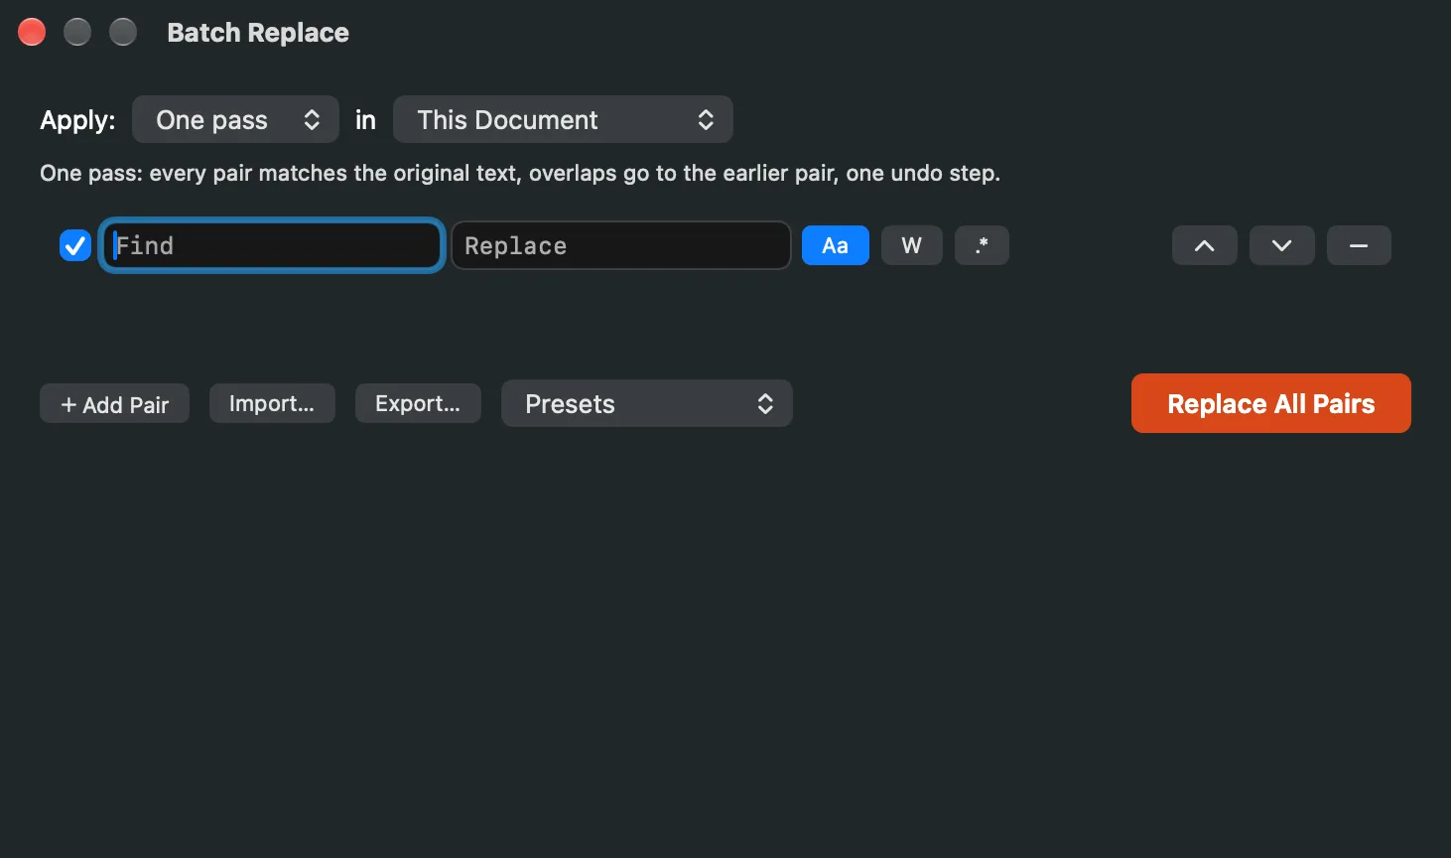Click Replace All Pairs
The height and width of the screenshot is (858, 1451).
(1270, 403)
